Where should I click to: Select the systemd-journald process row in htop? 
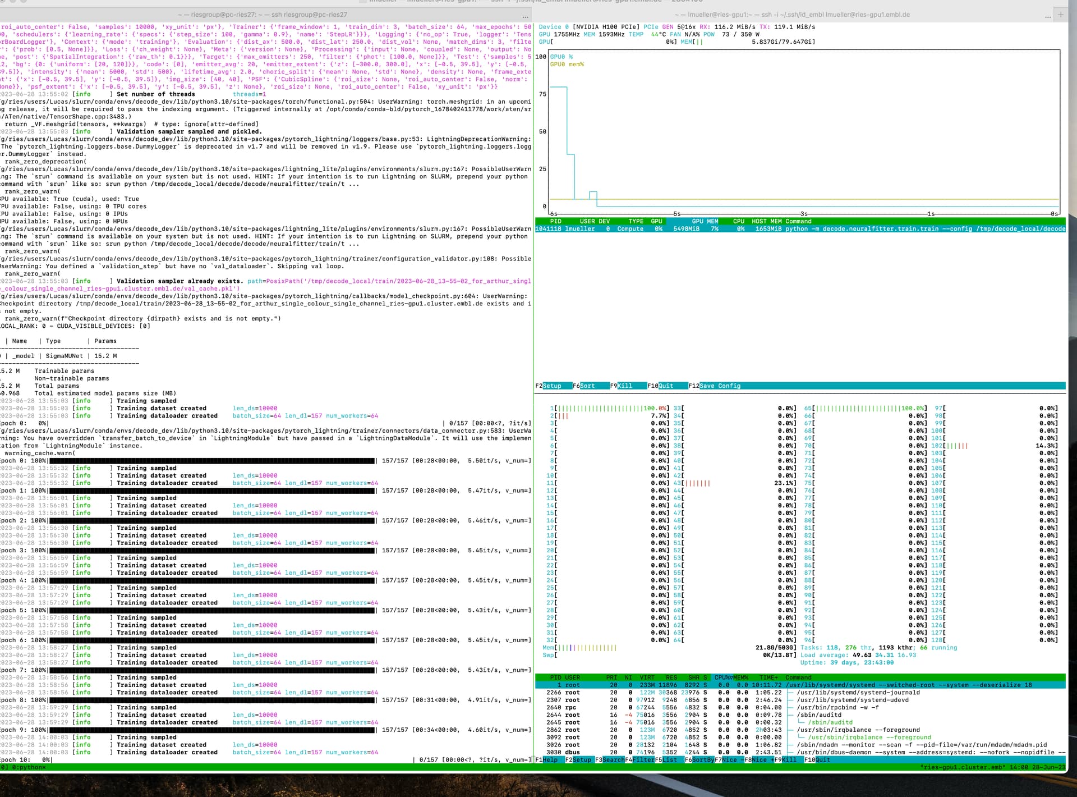858,693
